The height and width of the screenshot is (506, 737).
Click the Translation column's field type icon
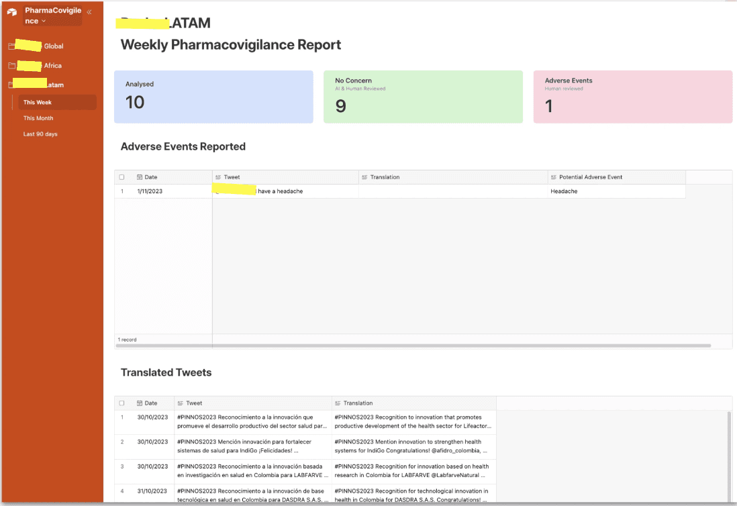coord(364,176)
